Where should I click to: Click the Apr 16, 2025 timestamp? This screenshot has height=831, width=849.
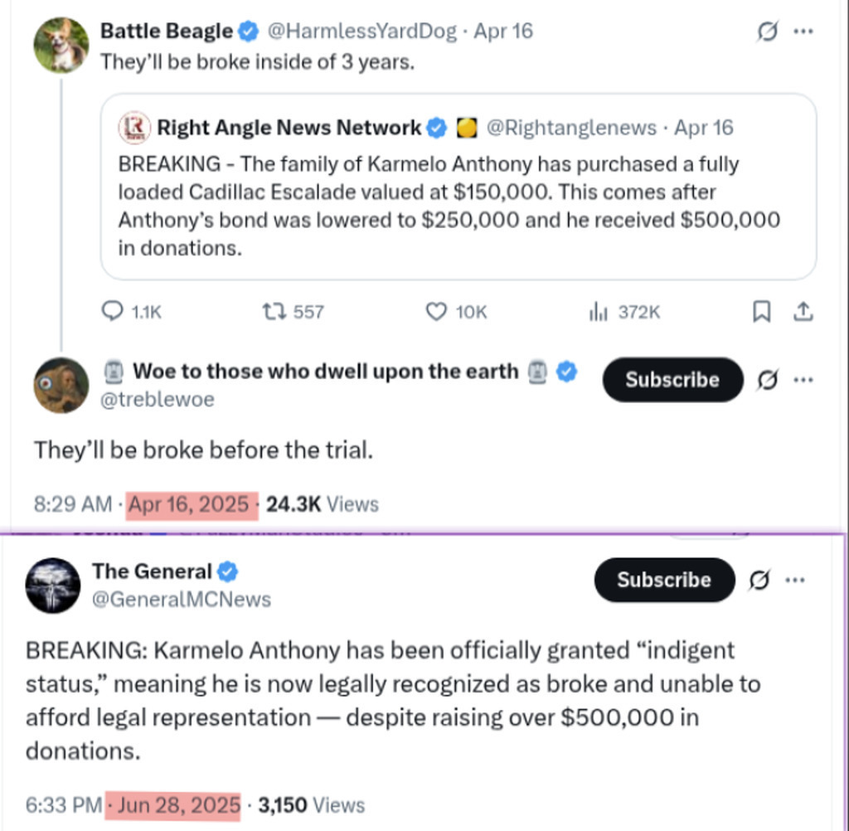click(188, 504)
